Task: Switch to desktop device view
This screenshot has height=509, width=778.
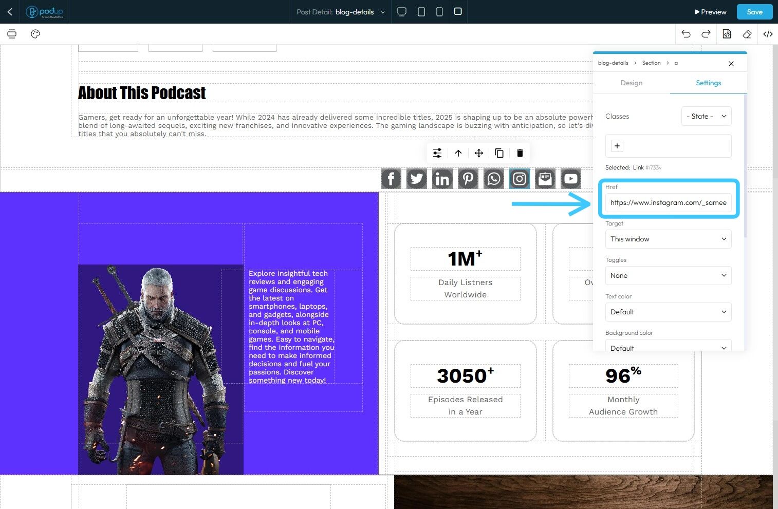Action: (402, 12)
